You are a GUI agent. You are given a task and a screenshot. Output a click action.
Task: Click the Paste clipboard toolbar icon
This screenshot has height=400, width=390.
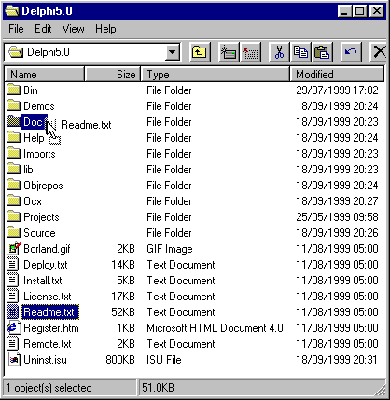(x=322, y=52)
